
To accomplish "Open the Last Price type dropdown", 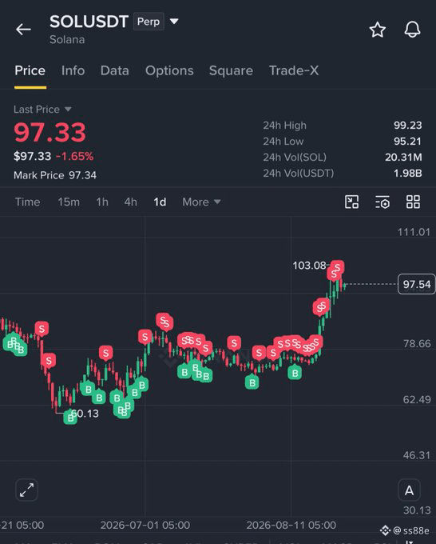I will click(68, 110).
